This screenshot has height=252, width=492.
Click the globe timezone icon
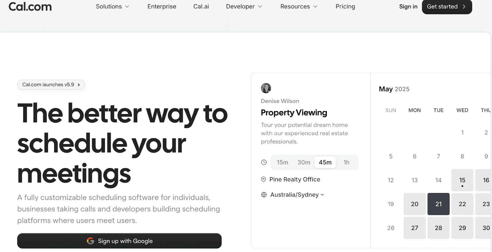tap(264, 195)
